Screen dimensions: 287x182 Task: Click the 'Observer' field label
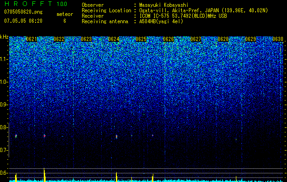[93, 5]
